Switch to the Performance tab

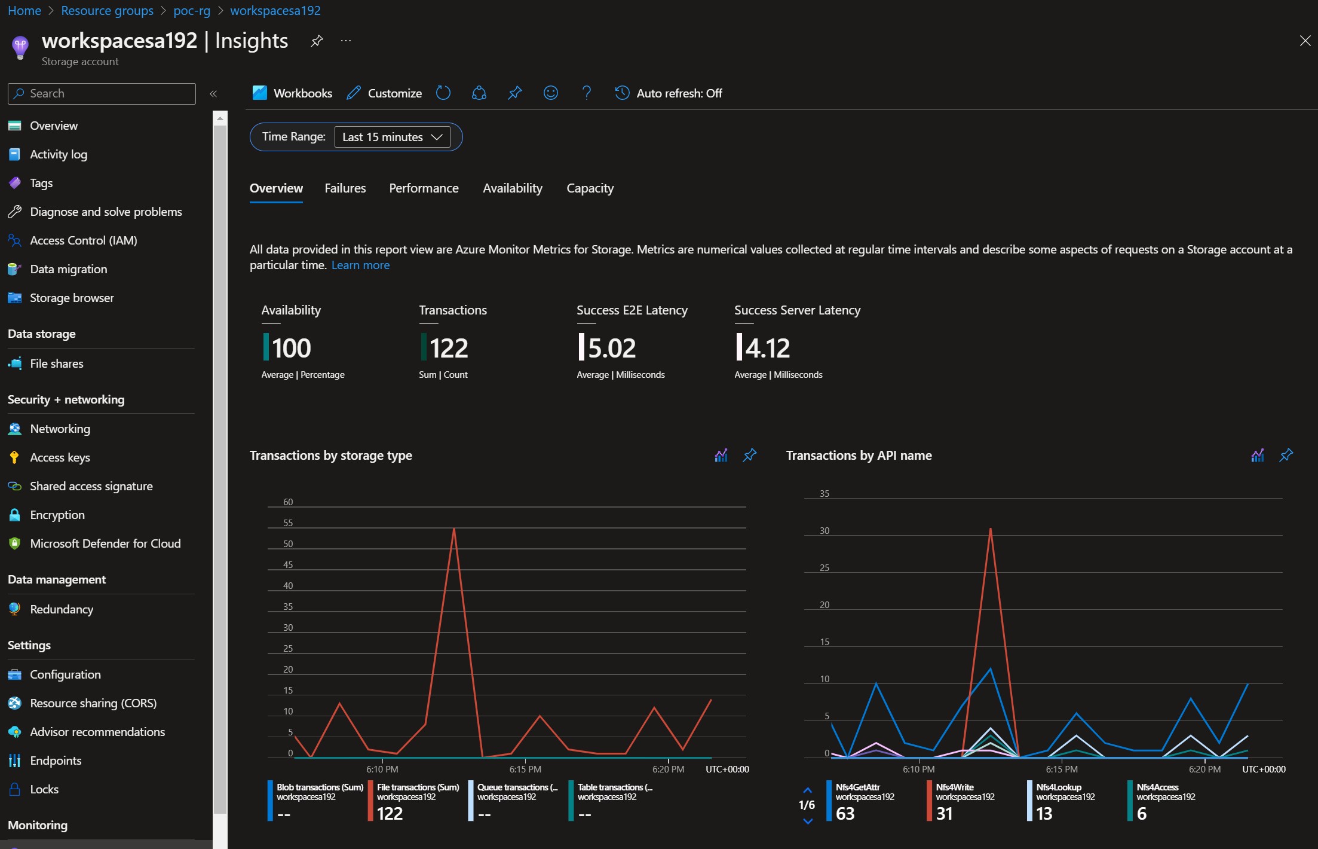423,188
